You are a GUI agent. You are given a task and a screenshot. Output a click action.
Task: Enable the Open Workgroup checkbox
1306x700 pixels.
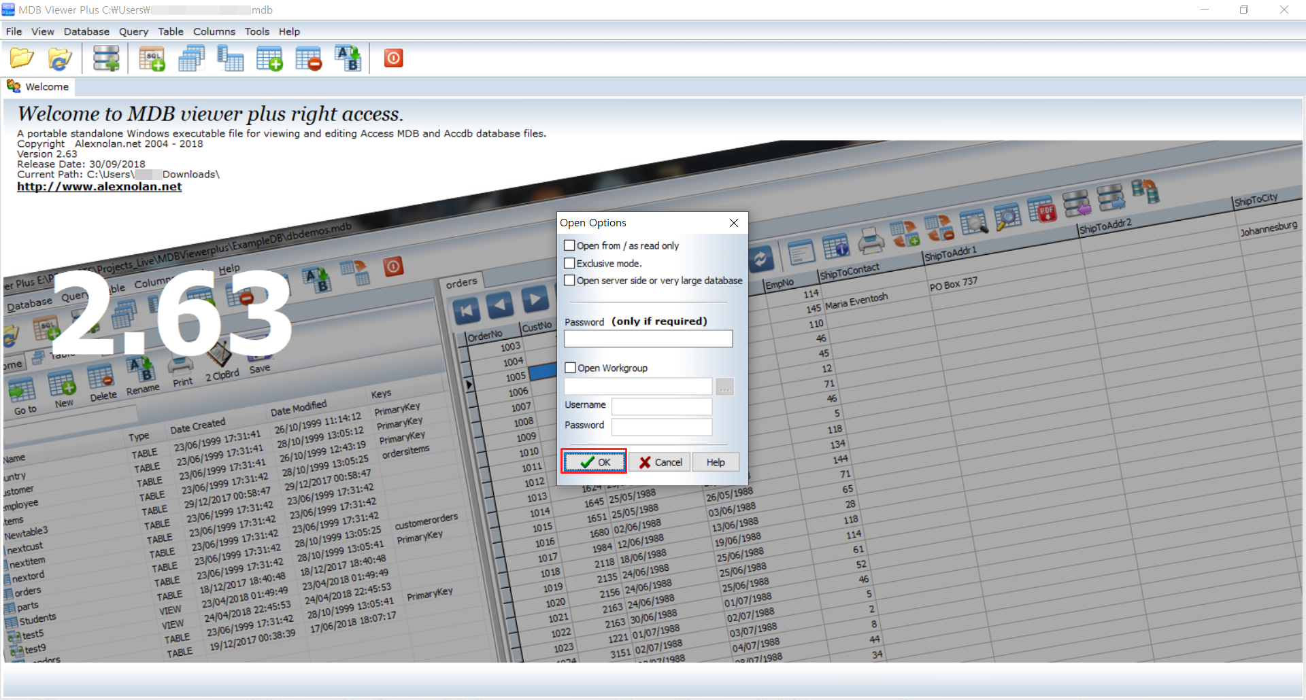click(x=571, y=368)
